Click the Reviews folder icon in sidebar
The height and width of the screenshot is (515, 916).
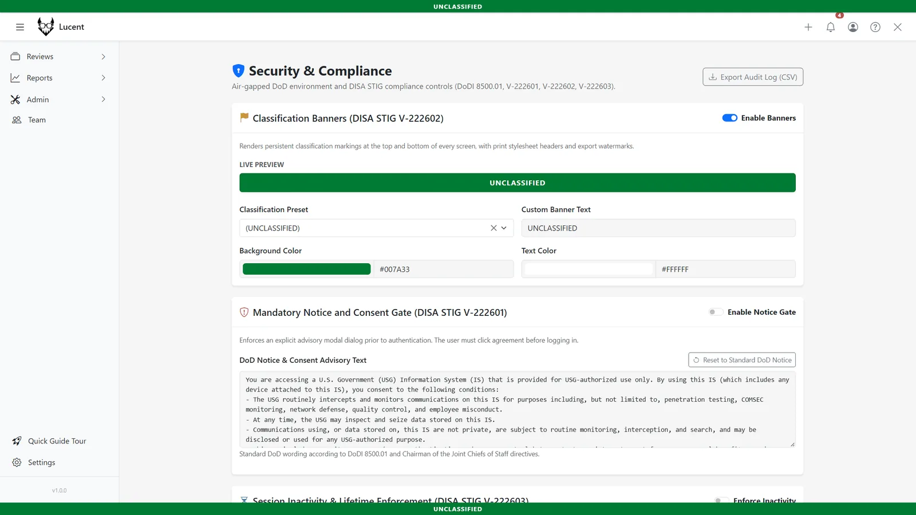coord(15,57)
